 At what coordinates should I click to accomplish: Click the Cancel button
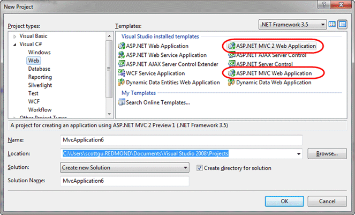[327, 201]
